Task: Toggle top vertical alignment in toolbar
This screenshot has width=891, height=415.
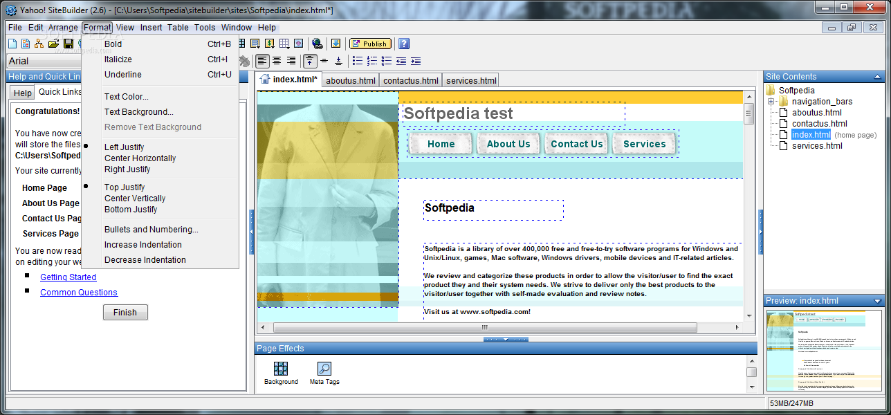Action: pos(310,61)
